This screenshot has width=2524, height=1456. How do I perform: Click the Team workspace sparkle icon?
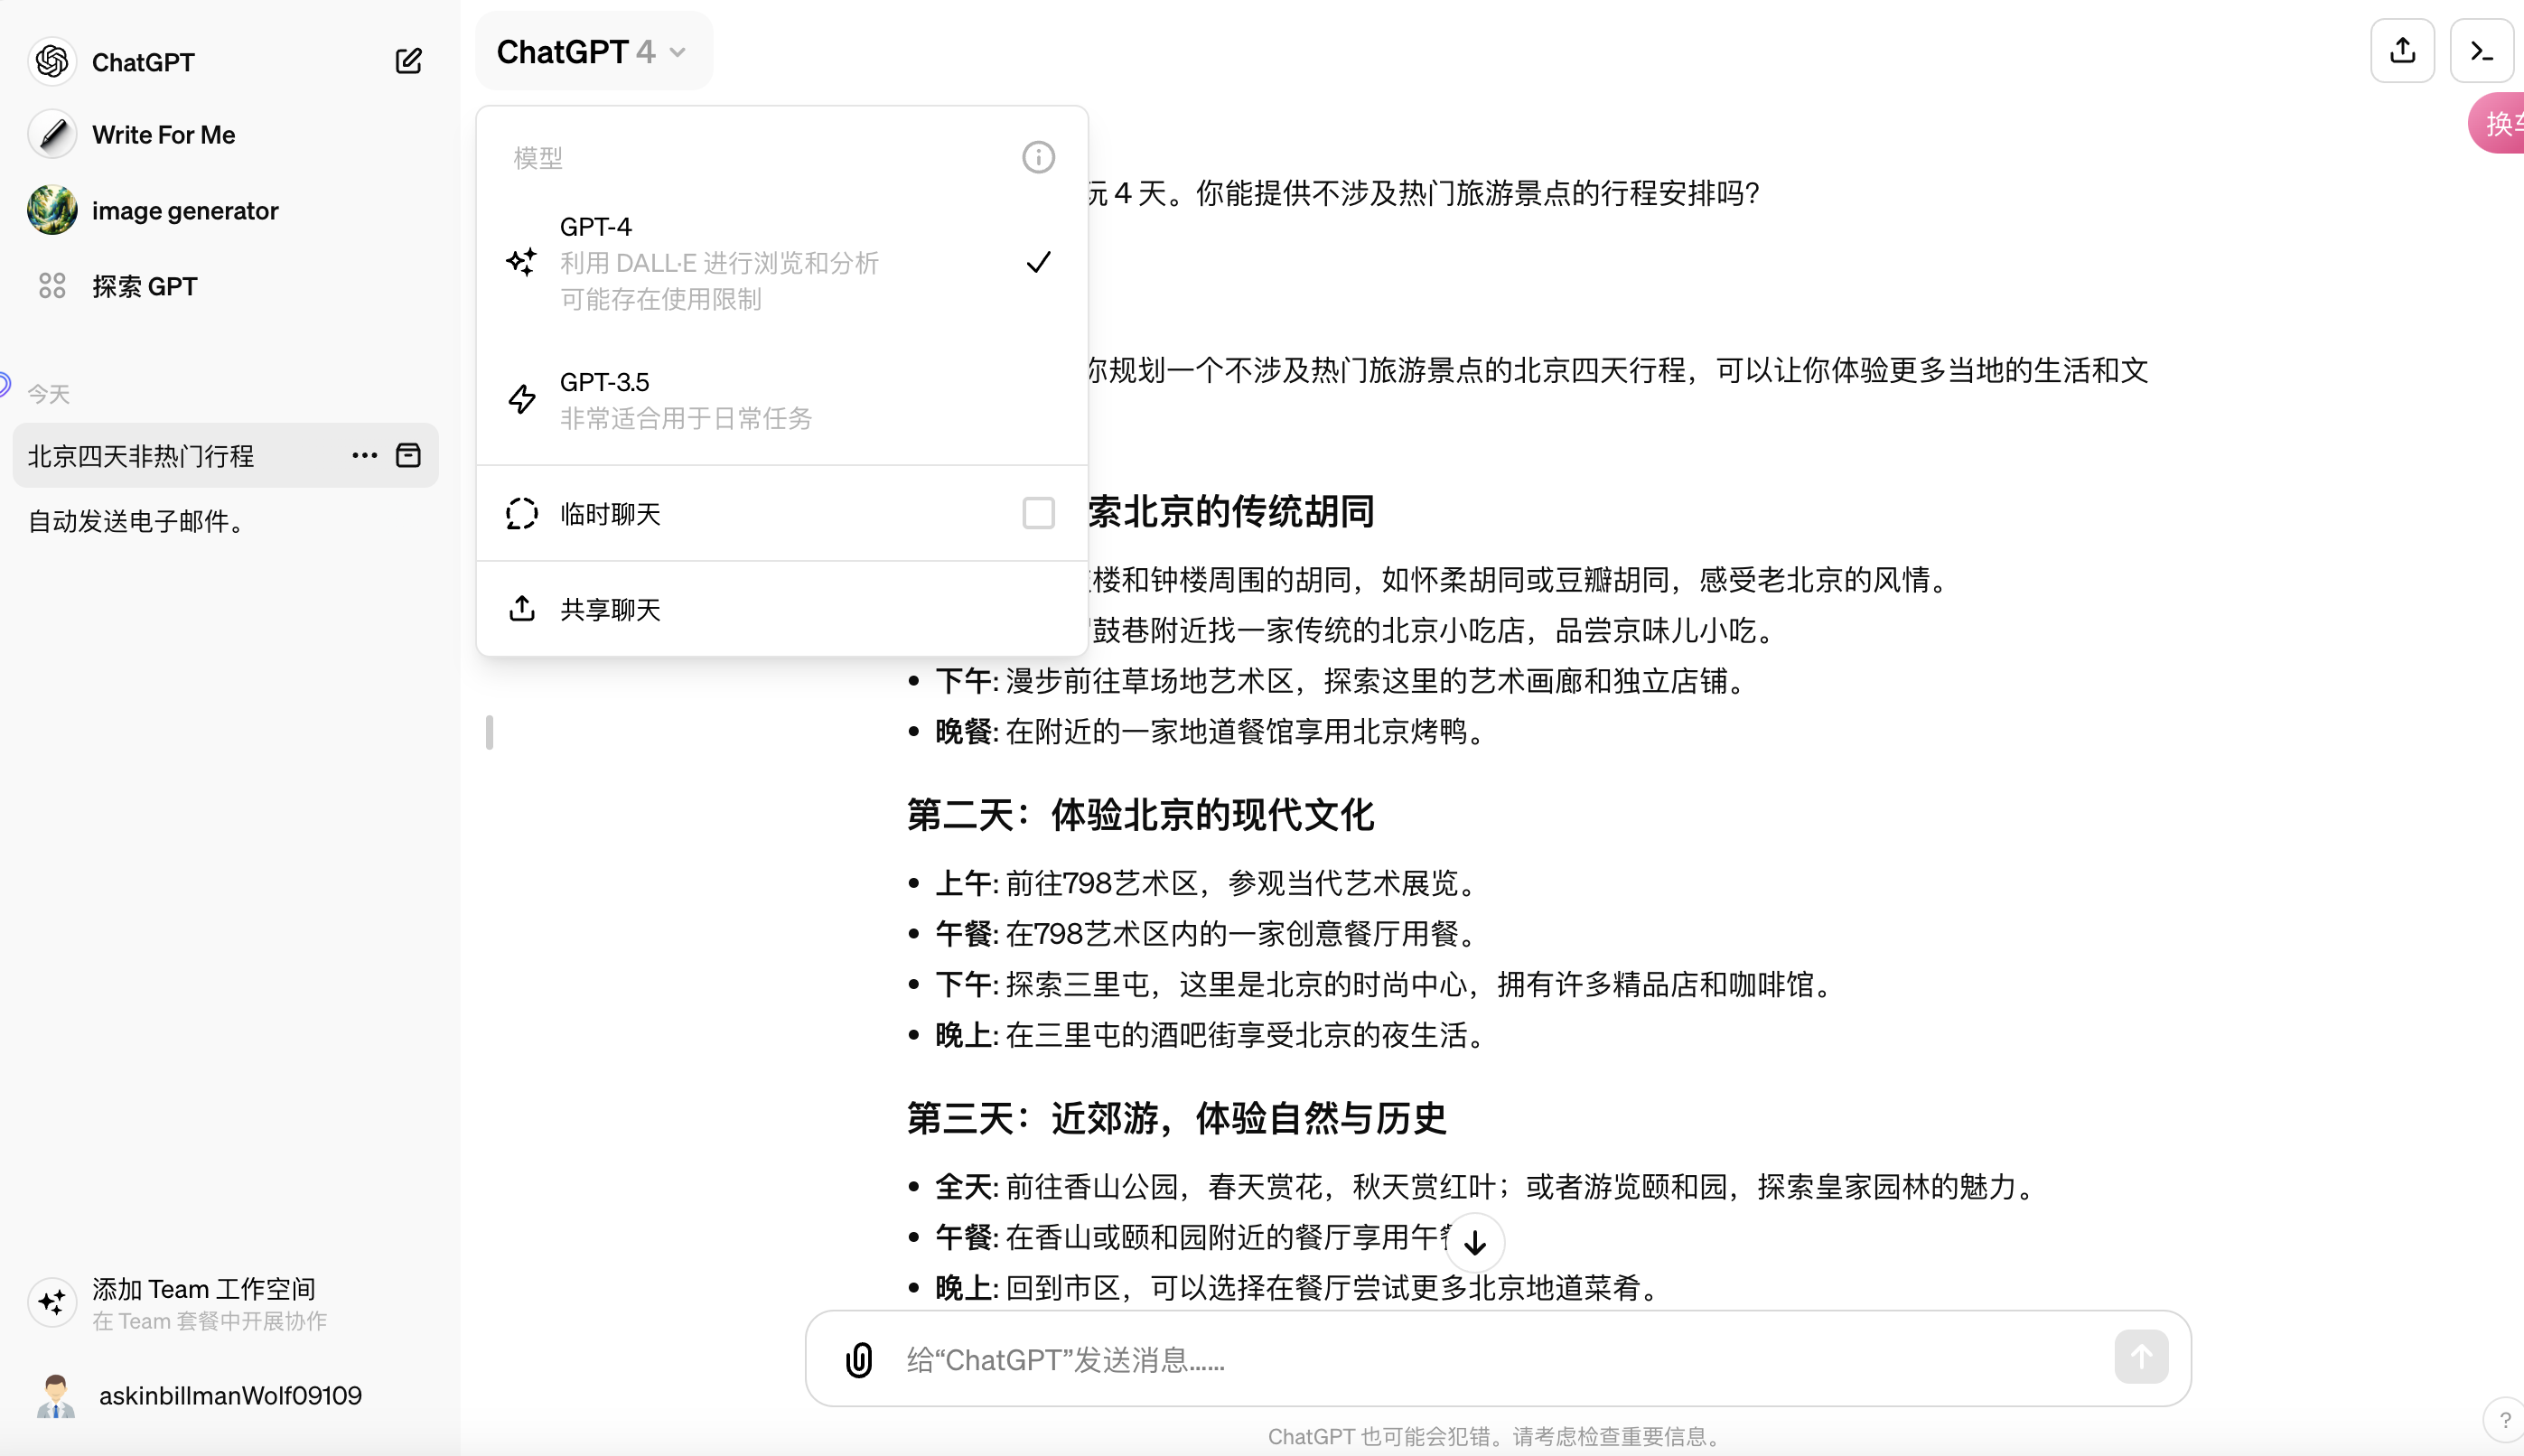(52, 1302)
